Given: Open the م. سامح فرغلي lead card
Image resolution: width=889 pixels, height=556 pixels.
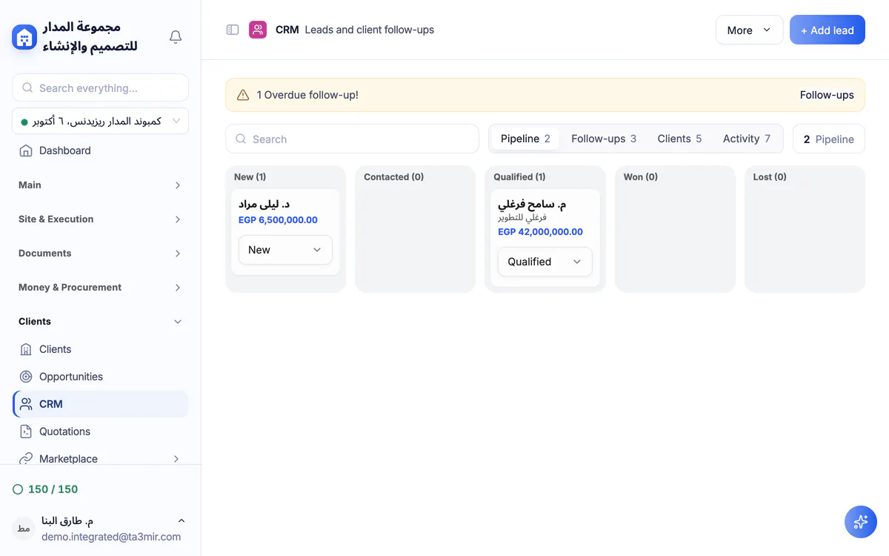Looking at the screenshot, I should click(545, 238).
